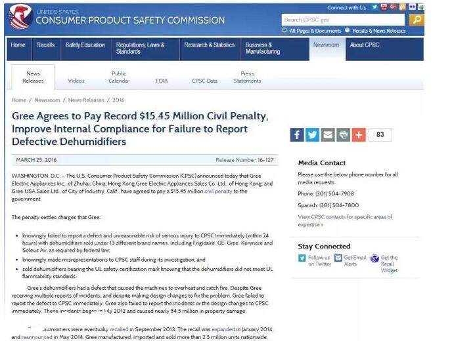452x341 pixels.
Task: Click Spanish: (301) 504-7800
Action: tap(328, 205)
